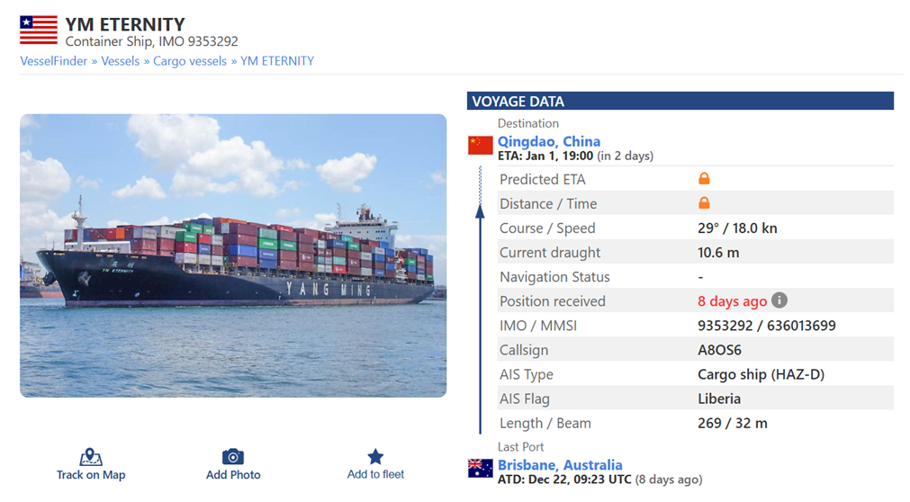The height and width of the screenshot is (502, 910).
Task: Click the Distance / Time lock icon
Action: click(704, 203)
